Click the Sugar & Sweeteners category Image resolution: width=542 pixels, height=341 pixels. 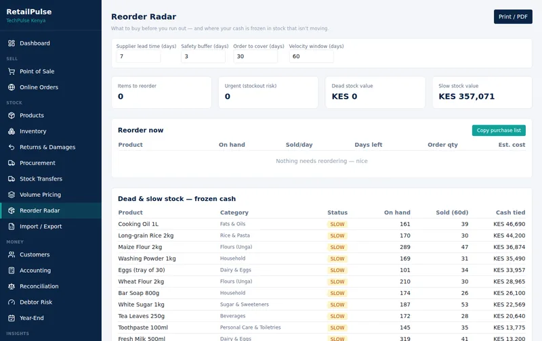click(245, 304)
